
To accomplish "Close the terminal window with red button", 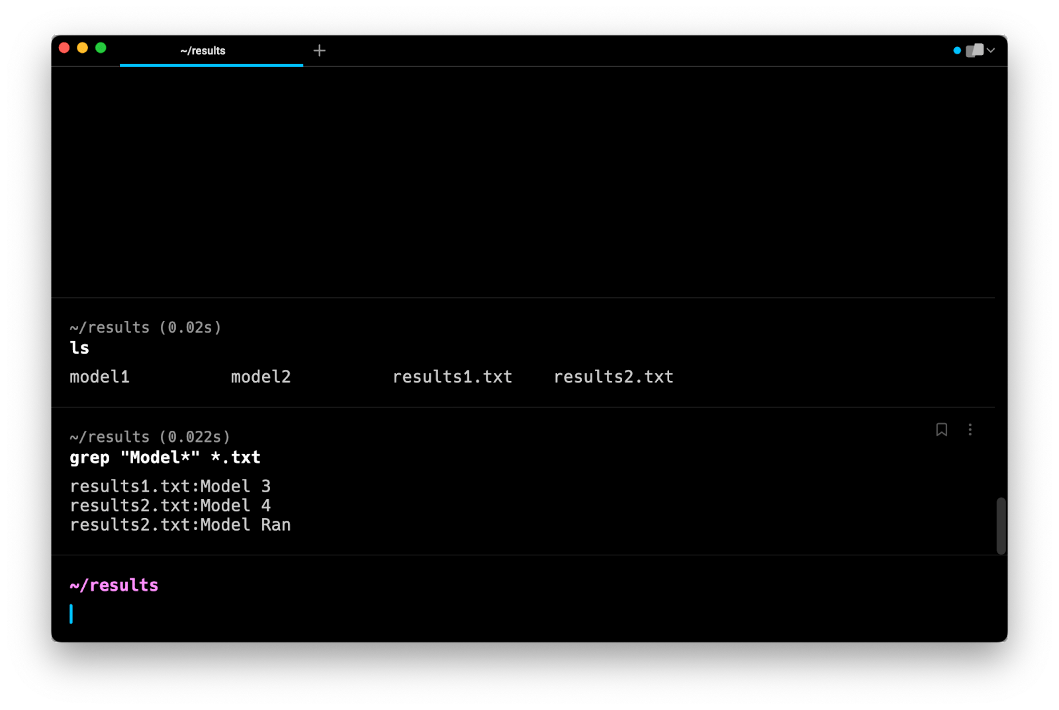I will tap(64, 48).
